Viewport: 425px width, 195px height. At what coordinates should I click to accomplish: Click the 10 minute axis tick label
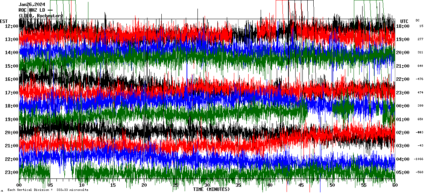82,185
